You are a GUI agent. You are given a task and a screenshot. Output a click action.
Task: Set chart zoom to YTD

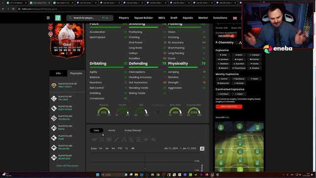tap(120, 148)
